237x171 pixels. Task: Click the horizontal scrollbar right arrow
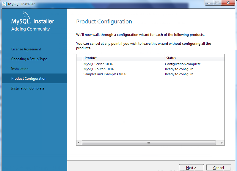pyautogui.click(x=222, y=143)
